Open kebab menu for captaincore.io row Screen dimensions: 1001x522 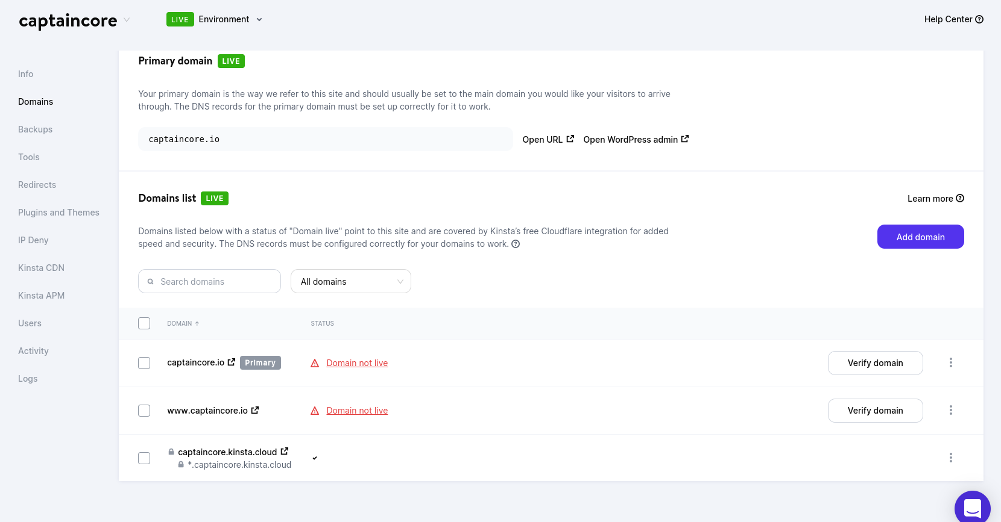pos(951,362)
